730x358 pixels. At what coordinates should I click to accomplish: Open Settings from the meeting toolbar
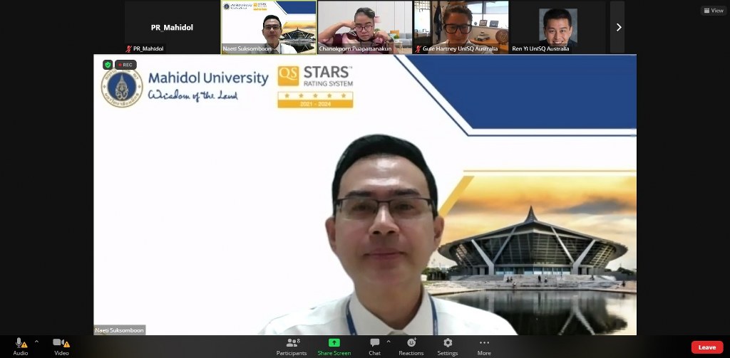click(448, 343)
